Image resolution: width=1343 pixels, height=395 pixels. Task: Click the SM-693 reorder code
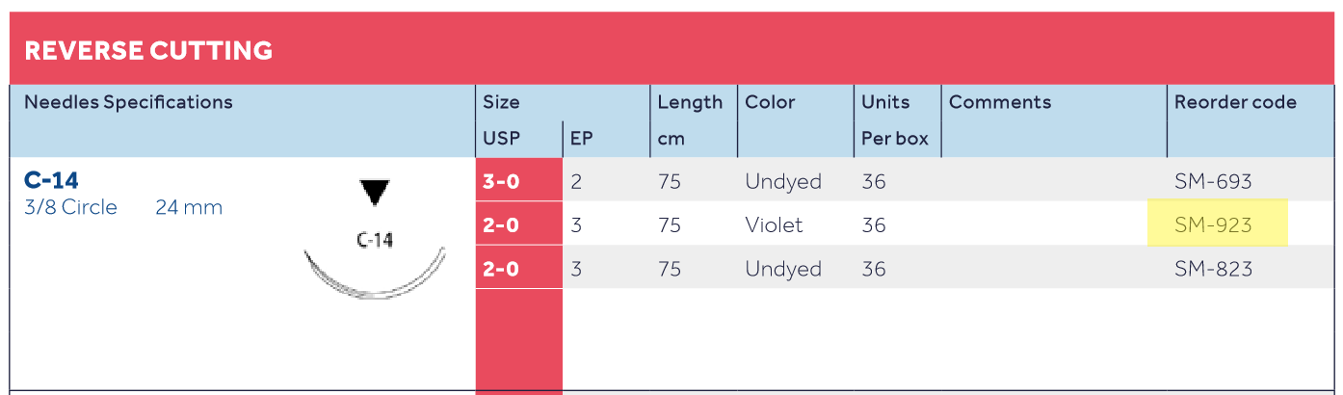[1213, 181]
